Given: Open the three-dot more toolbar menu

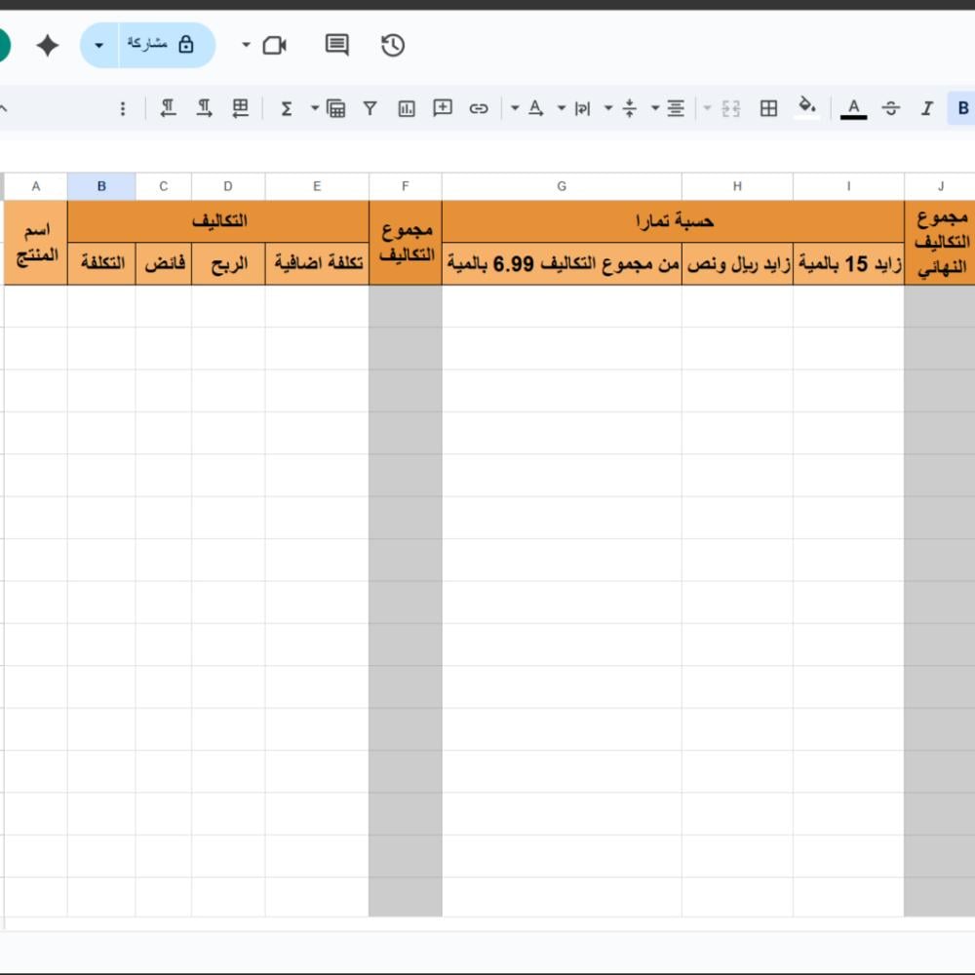Looking at the screenshot, I should tap(123, 108).
